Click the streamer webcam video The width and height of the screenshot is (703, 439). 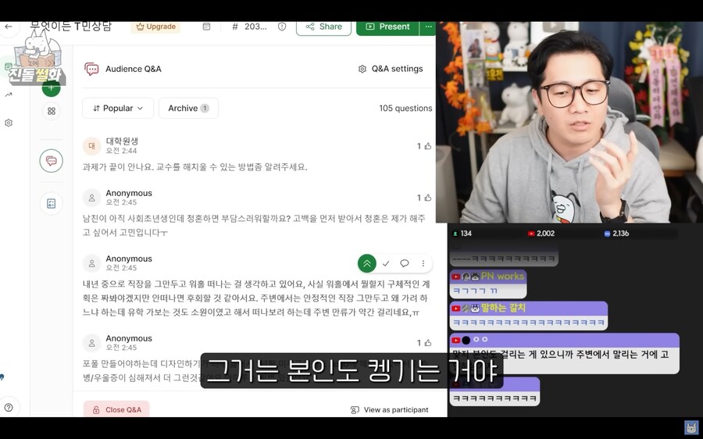coord(569,122)
